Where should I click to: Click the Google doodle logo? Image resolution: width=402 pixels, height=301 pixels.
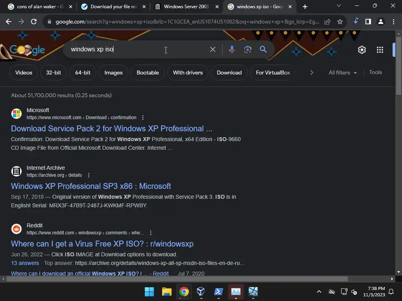(x=27, y=50)
